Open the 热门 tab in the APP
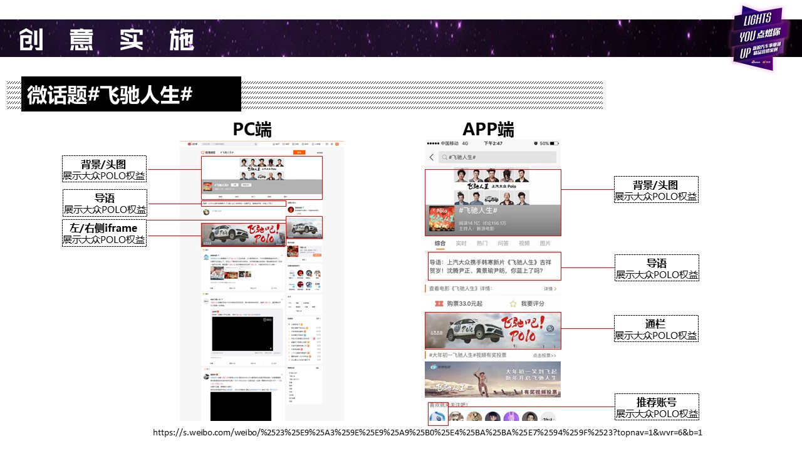Viewport: 802px width, 451px height. pyautogui.click(x=482, y=243)
